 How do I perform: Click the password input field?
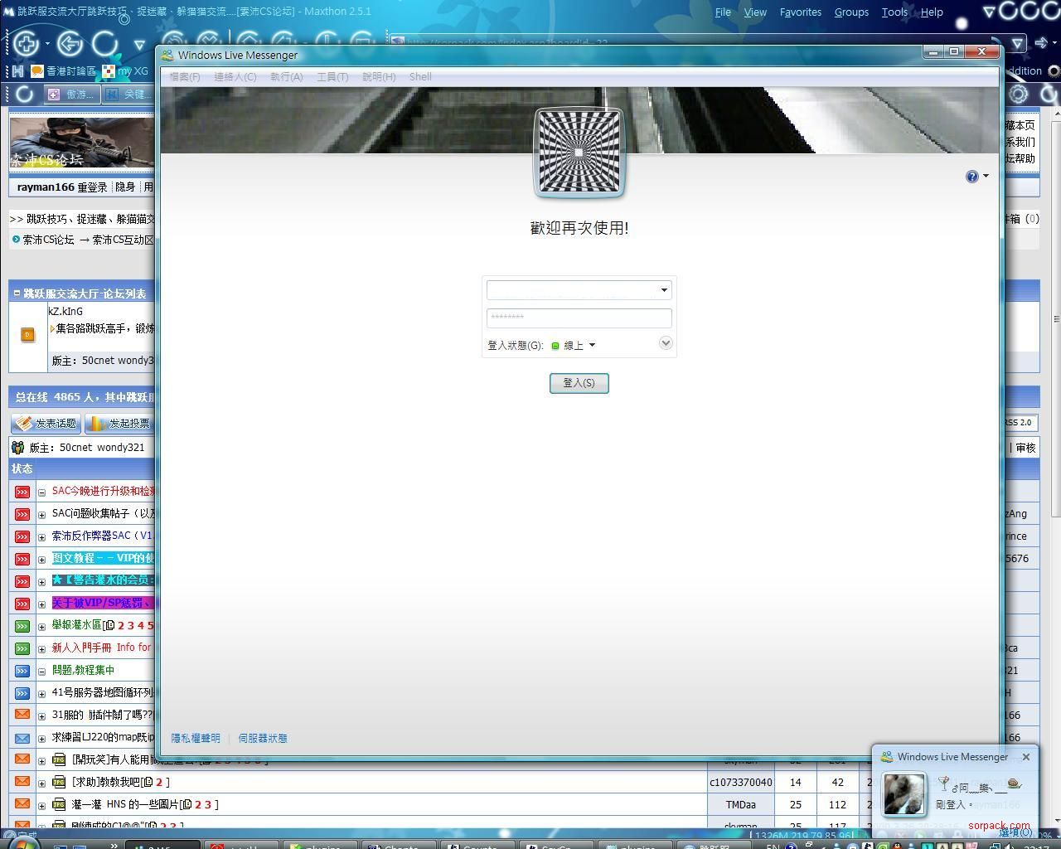[579, 318]
